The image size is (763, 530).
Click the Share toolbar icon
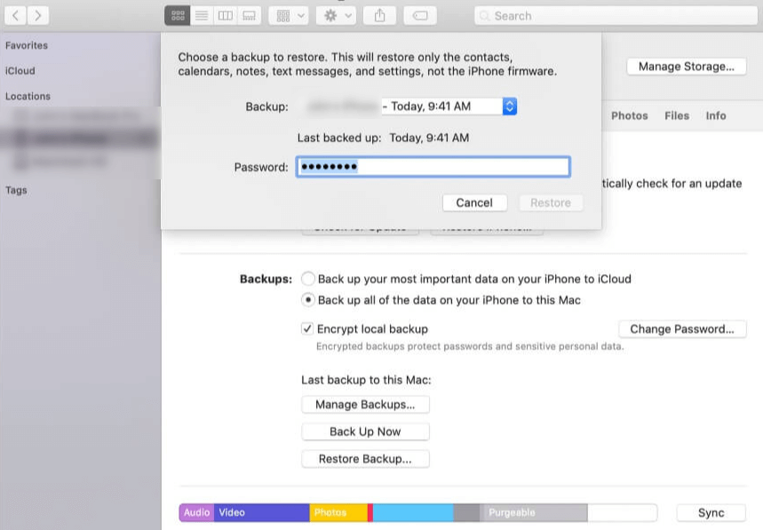pos(379,16)
